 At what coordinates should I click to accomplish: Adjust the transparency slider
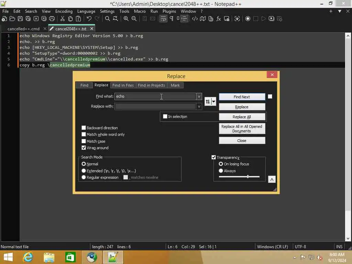click(x=248, y=177)
